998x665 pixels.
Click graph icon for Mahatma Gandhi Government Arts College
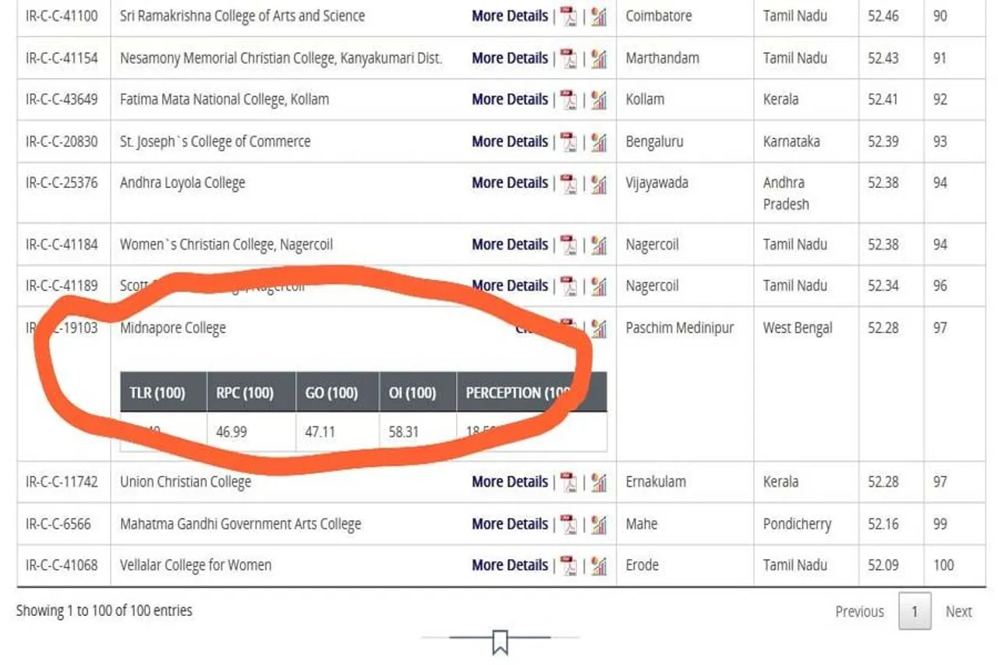pos(598,525)
